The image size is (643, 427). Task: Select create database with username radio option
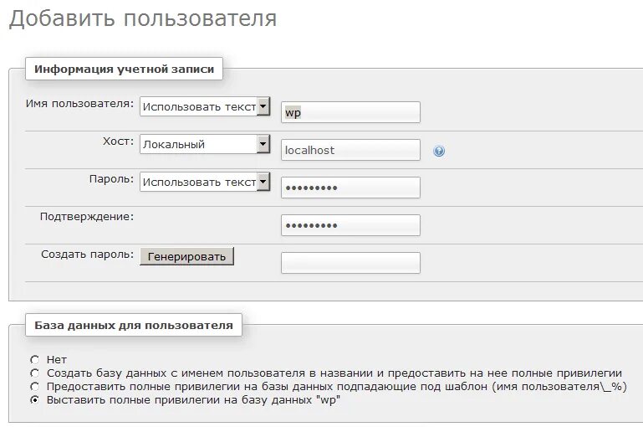[x=34, y=373]
